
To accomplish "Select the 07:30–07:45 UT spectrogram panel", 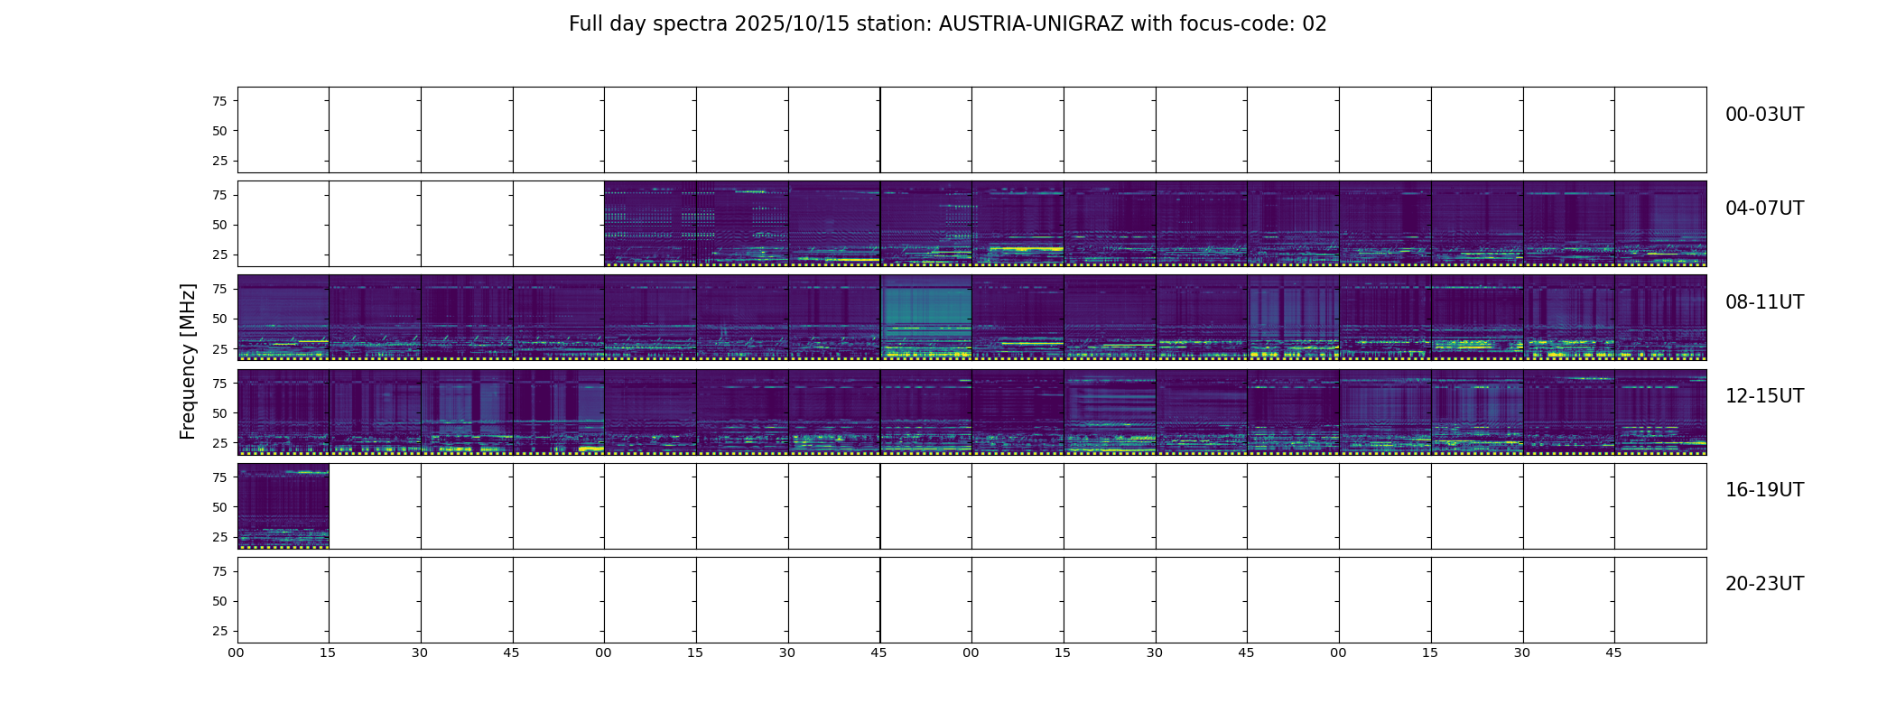I will (1569, 224).
